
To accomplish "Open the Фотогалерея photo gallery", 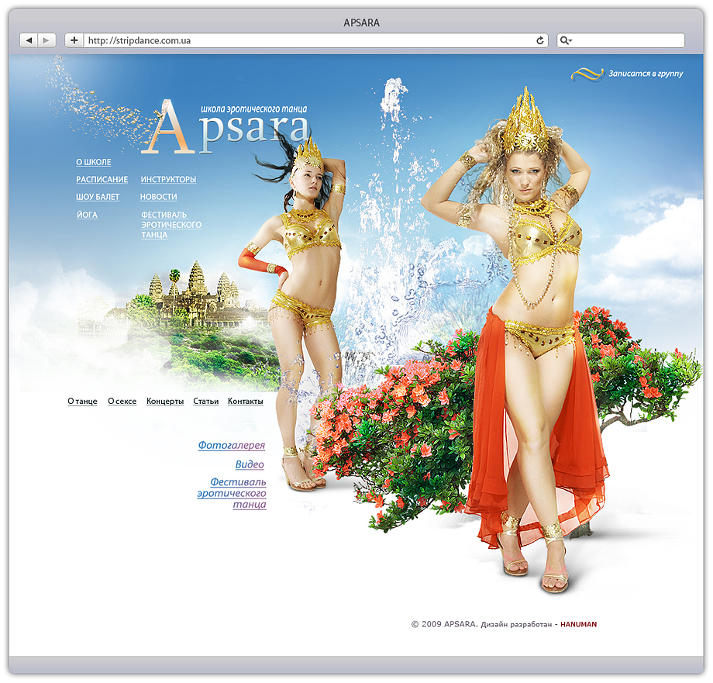I will [232, 446].
